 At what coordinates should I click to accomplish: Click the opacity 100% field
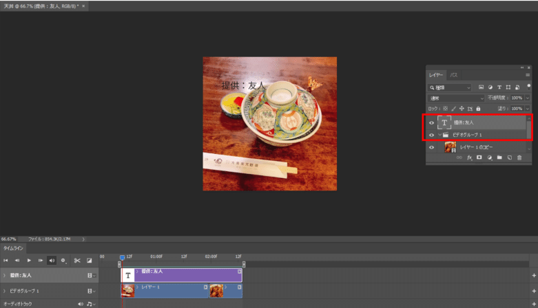click(517, 98)
